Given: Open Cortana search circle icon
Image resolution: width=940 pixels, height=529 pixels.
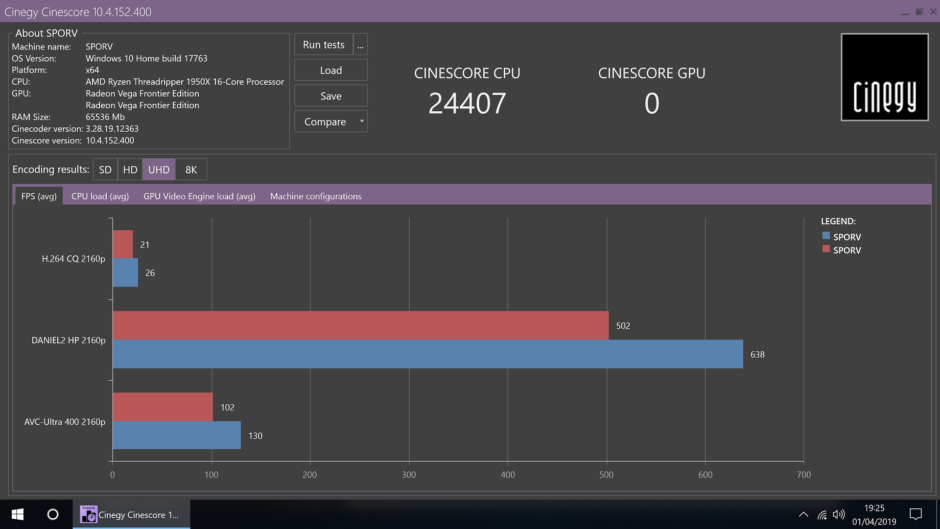Looking at the screenshot, I should coord(53,514).
